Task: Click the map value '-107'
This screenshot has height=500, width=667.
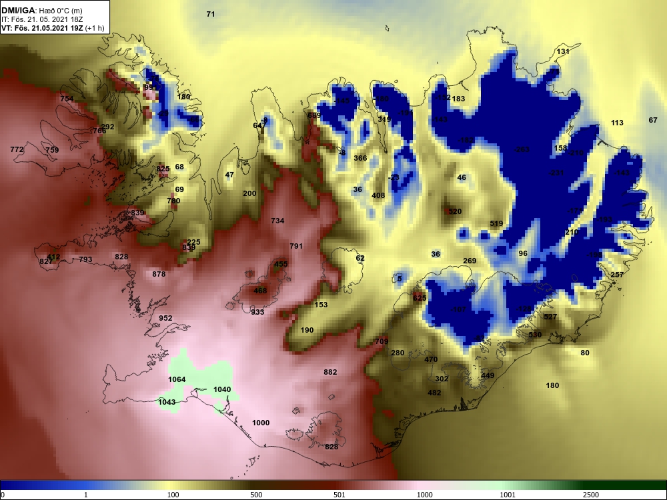Action: coord(458,309)
